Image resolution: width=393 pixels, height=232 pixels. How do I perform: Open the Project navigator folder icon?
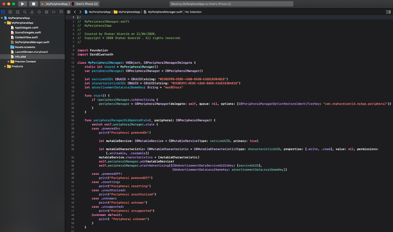click(x=3, y=12)
